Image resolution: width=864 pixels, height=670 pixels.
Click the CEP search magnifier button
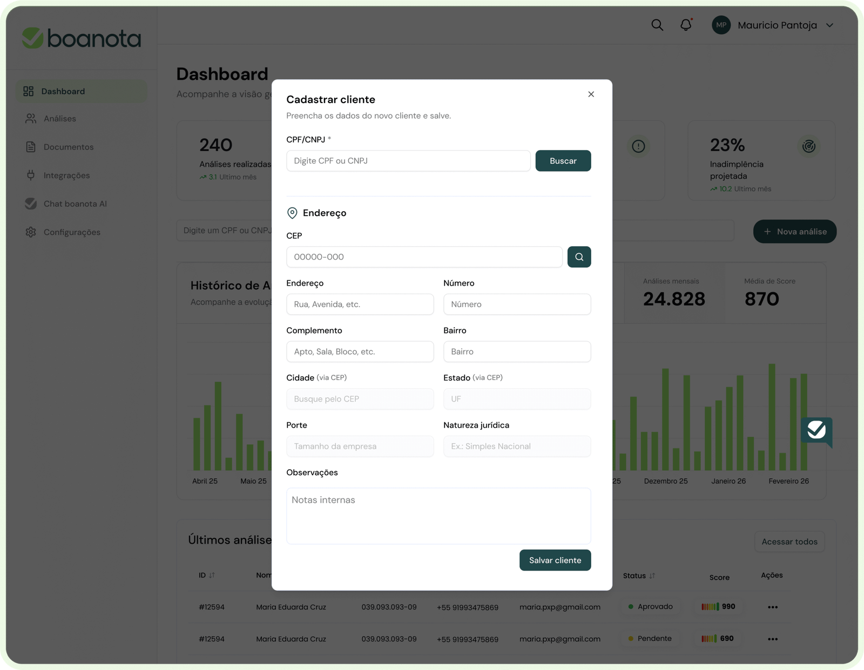tap(579, 257)
